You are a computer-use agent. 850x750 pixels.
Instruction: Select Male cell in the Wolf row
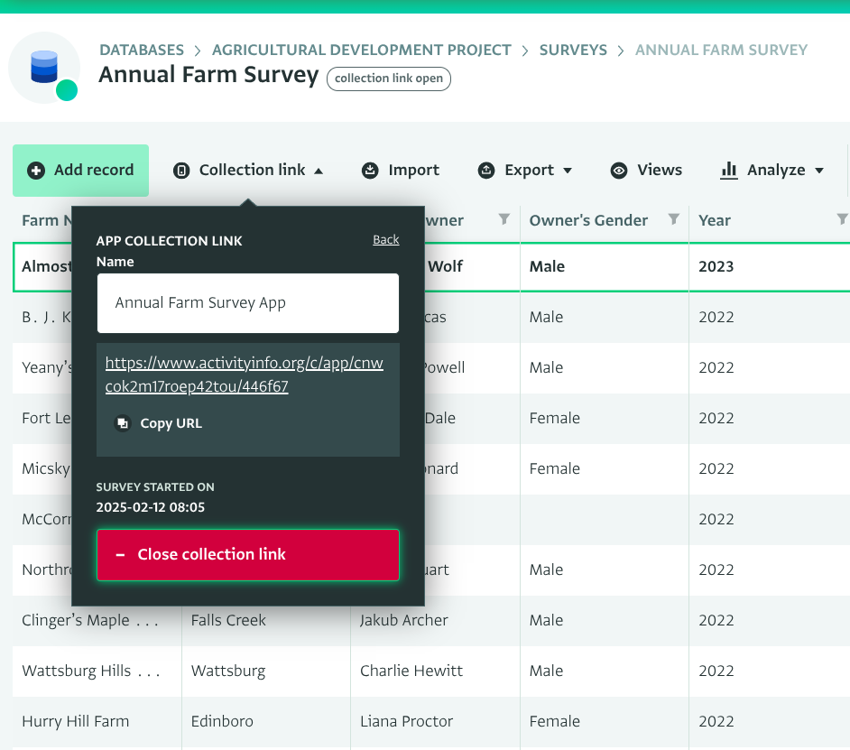(605, 267)
